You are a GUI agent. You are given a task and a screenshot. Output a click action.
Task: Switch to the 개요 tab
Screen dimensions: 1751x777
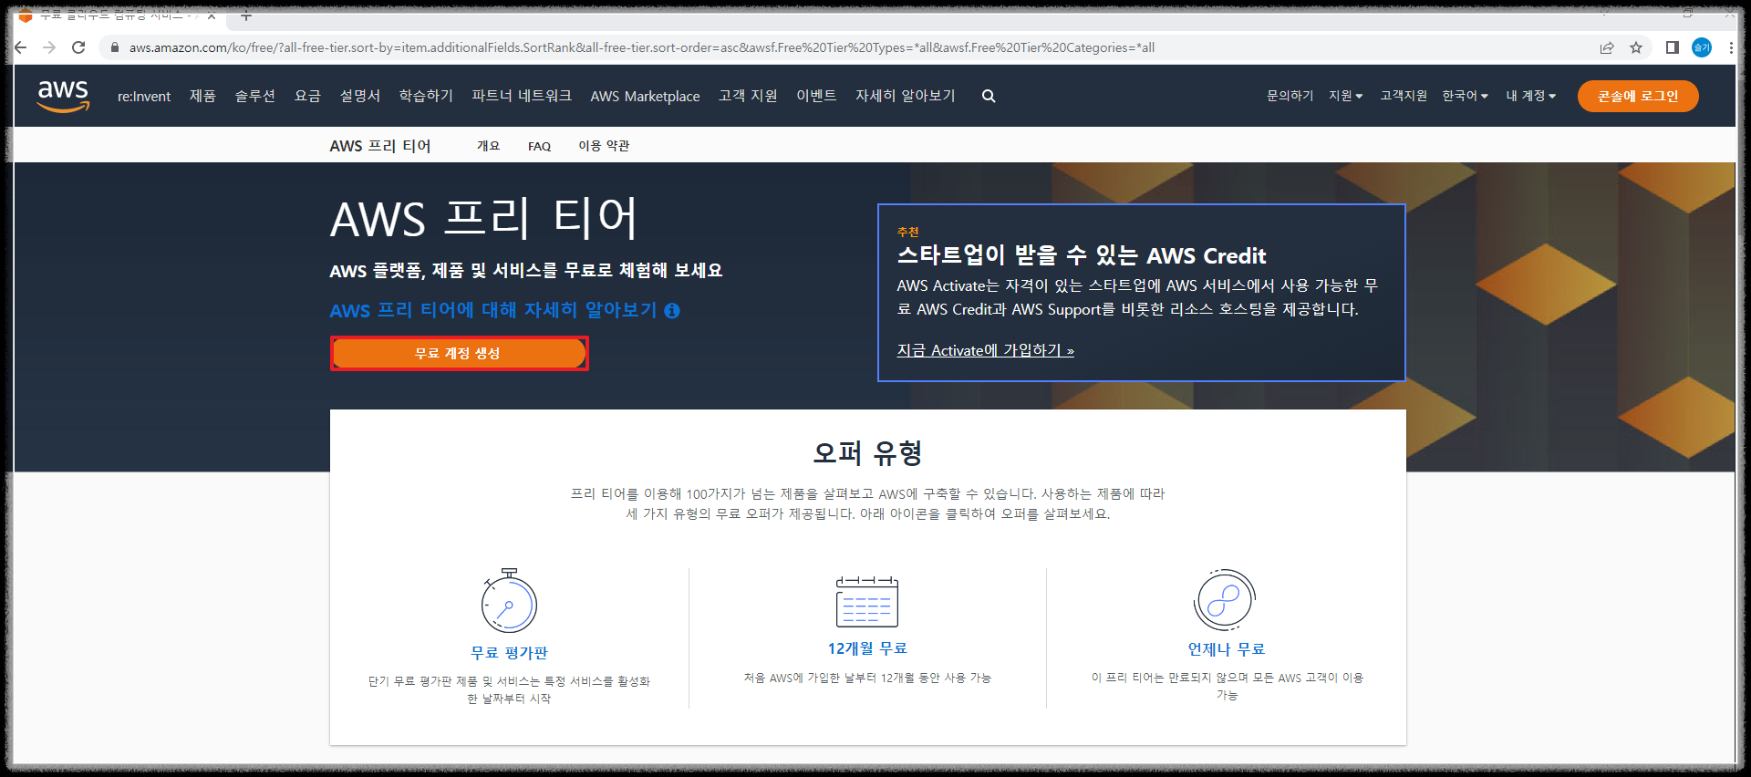489,146
